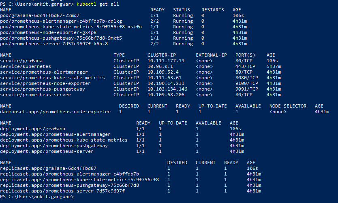Click the 5h37m age value
Screen dimensions: 338x203
coord(274,66)
